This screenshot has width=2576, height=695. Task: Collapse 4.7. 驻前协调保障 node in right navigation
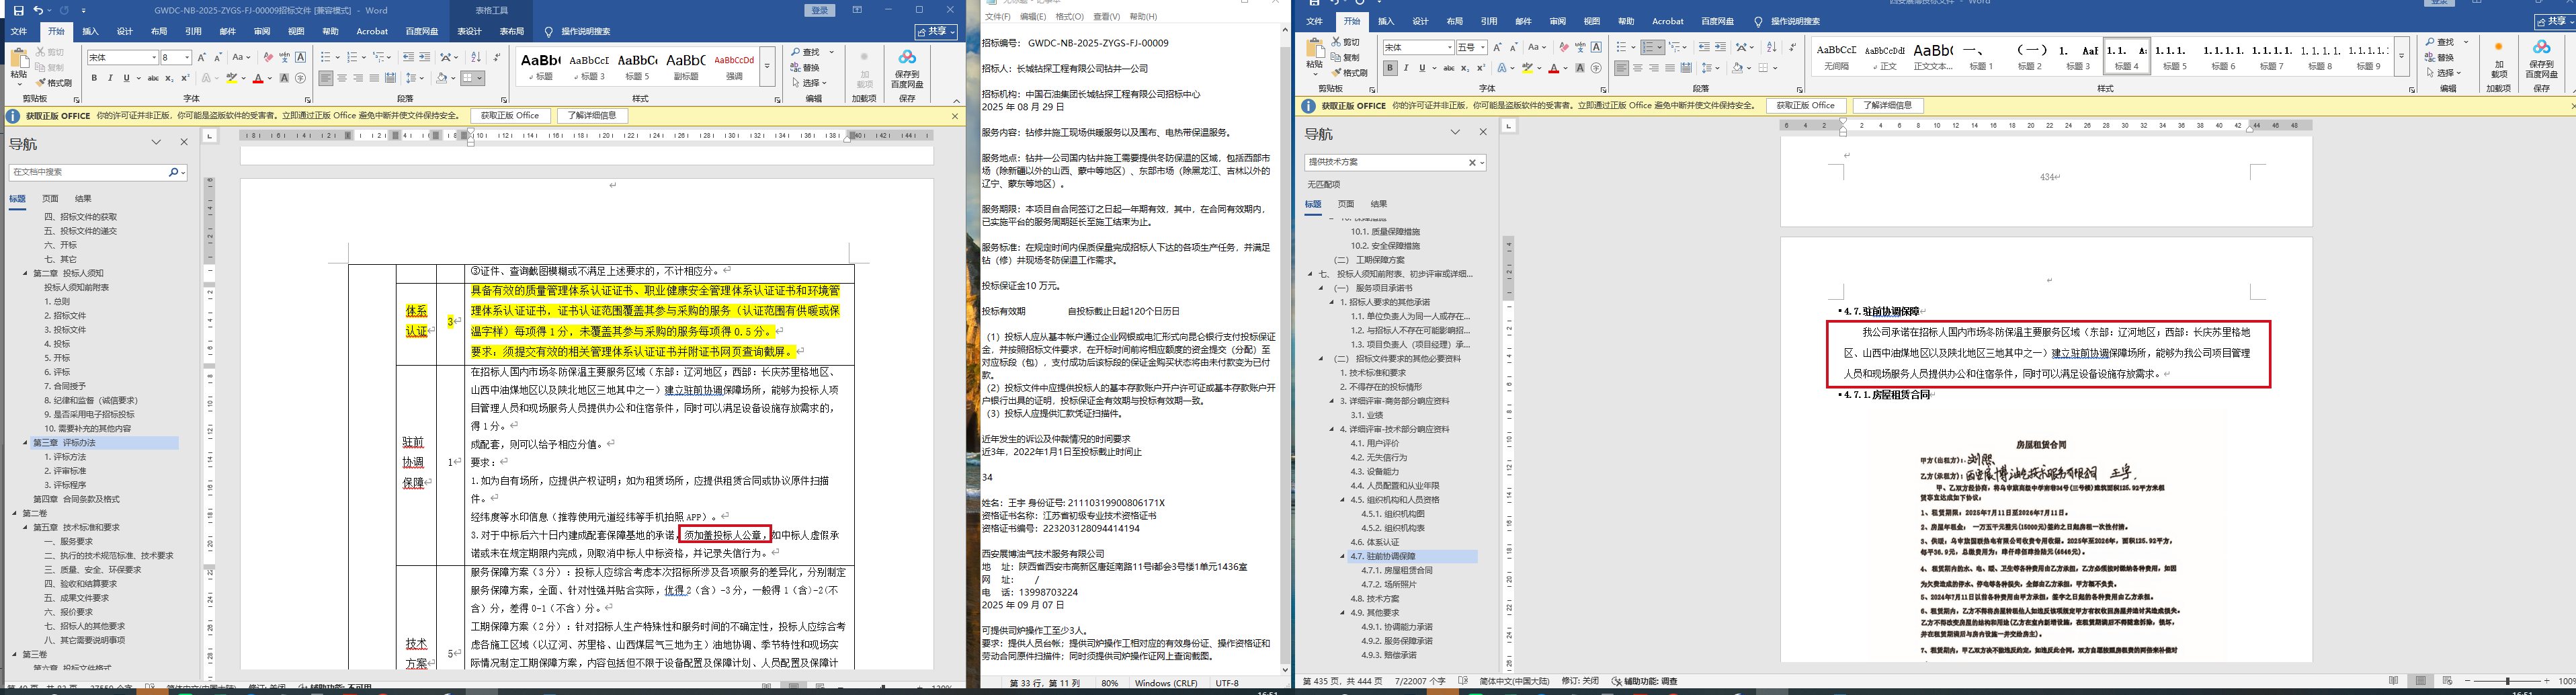click(x=1343, y=556)
